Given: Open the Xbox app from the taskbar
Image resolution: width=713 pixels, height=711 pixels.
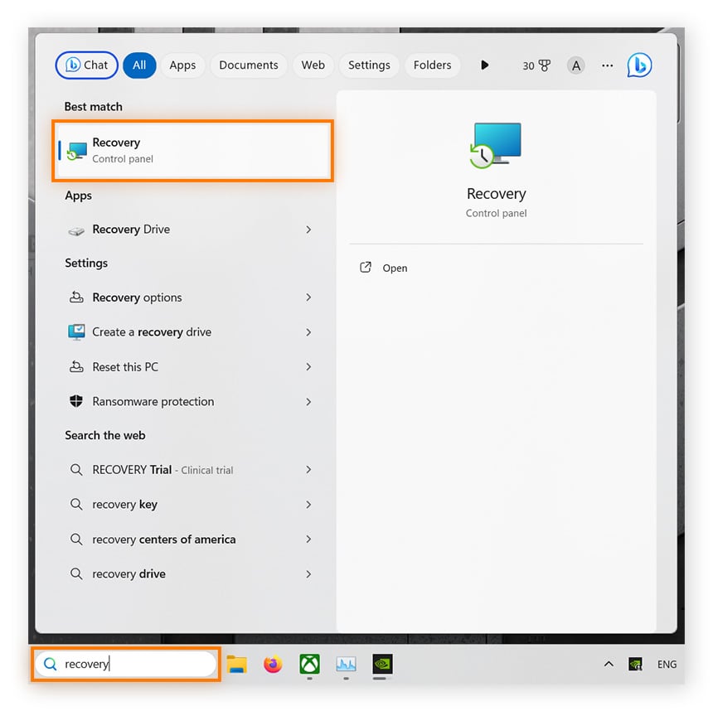Looking at the screenshot, I should pos(309,664).
